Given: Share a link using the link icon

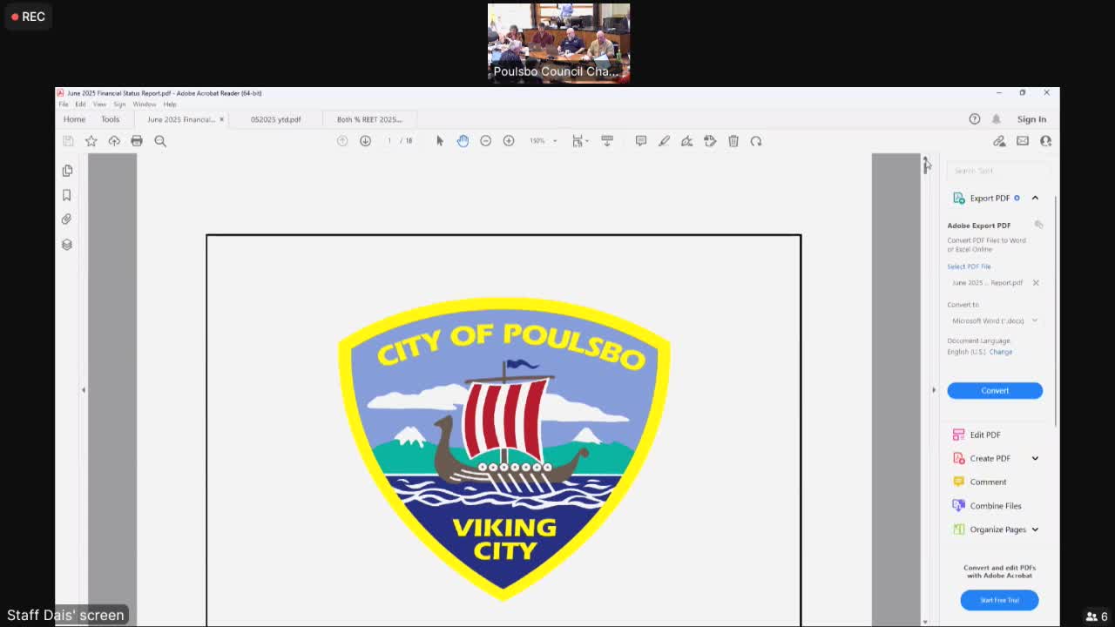Looking at the screenshot, I should click(x=999, y=141).
